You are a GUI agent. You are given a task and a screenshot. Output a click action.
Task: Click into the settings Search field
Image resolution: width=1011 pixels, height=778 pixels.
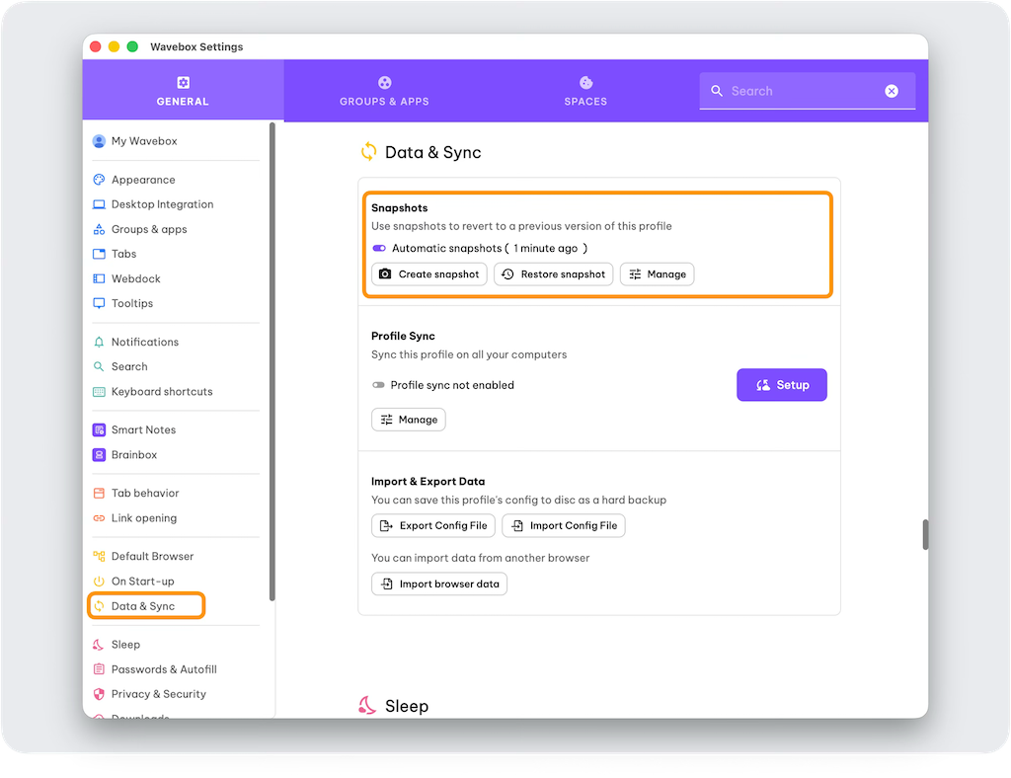tap(802, 91)
